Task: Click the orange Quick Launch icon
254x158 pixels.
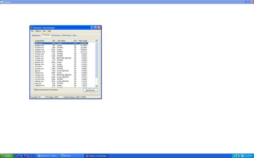Action: [x=25, y=156]
